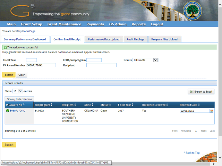Click the 84.060A subprogram cell
222x166 pixels.
[x=39, y=111]
